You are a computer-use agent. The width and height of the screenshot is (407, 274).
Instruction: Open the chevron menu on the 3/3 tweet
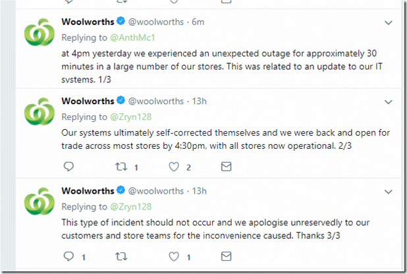(x=389, y=190)
